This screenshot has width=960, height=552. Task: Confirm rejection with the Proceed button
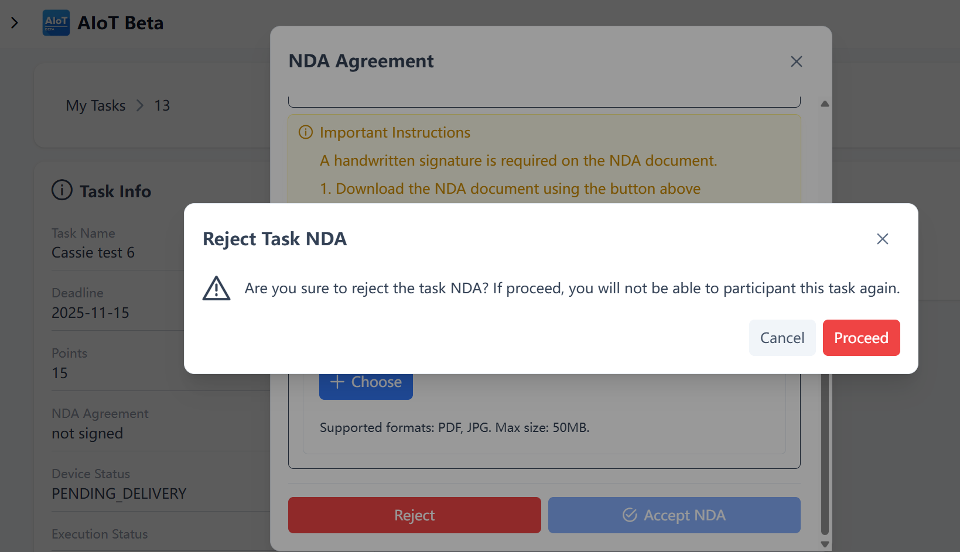pos(860,338)
